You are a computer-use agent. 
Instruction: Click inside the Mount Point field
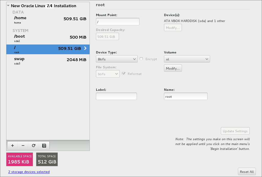[x=117, y=21]
